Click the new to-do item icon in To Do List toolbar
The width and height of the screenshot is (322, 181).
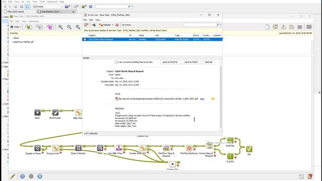coord(86,25)
